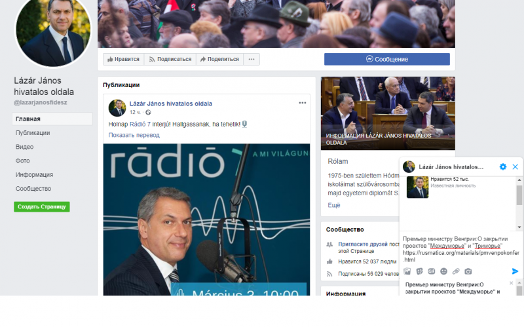
Task: Open Публикации sidebar tab
Action: click(x=33, y=133)
